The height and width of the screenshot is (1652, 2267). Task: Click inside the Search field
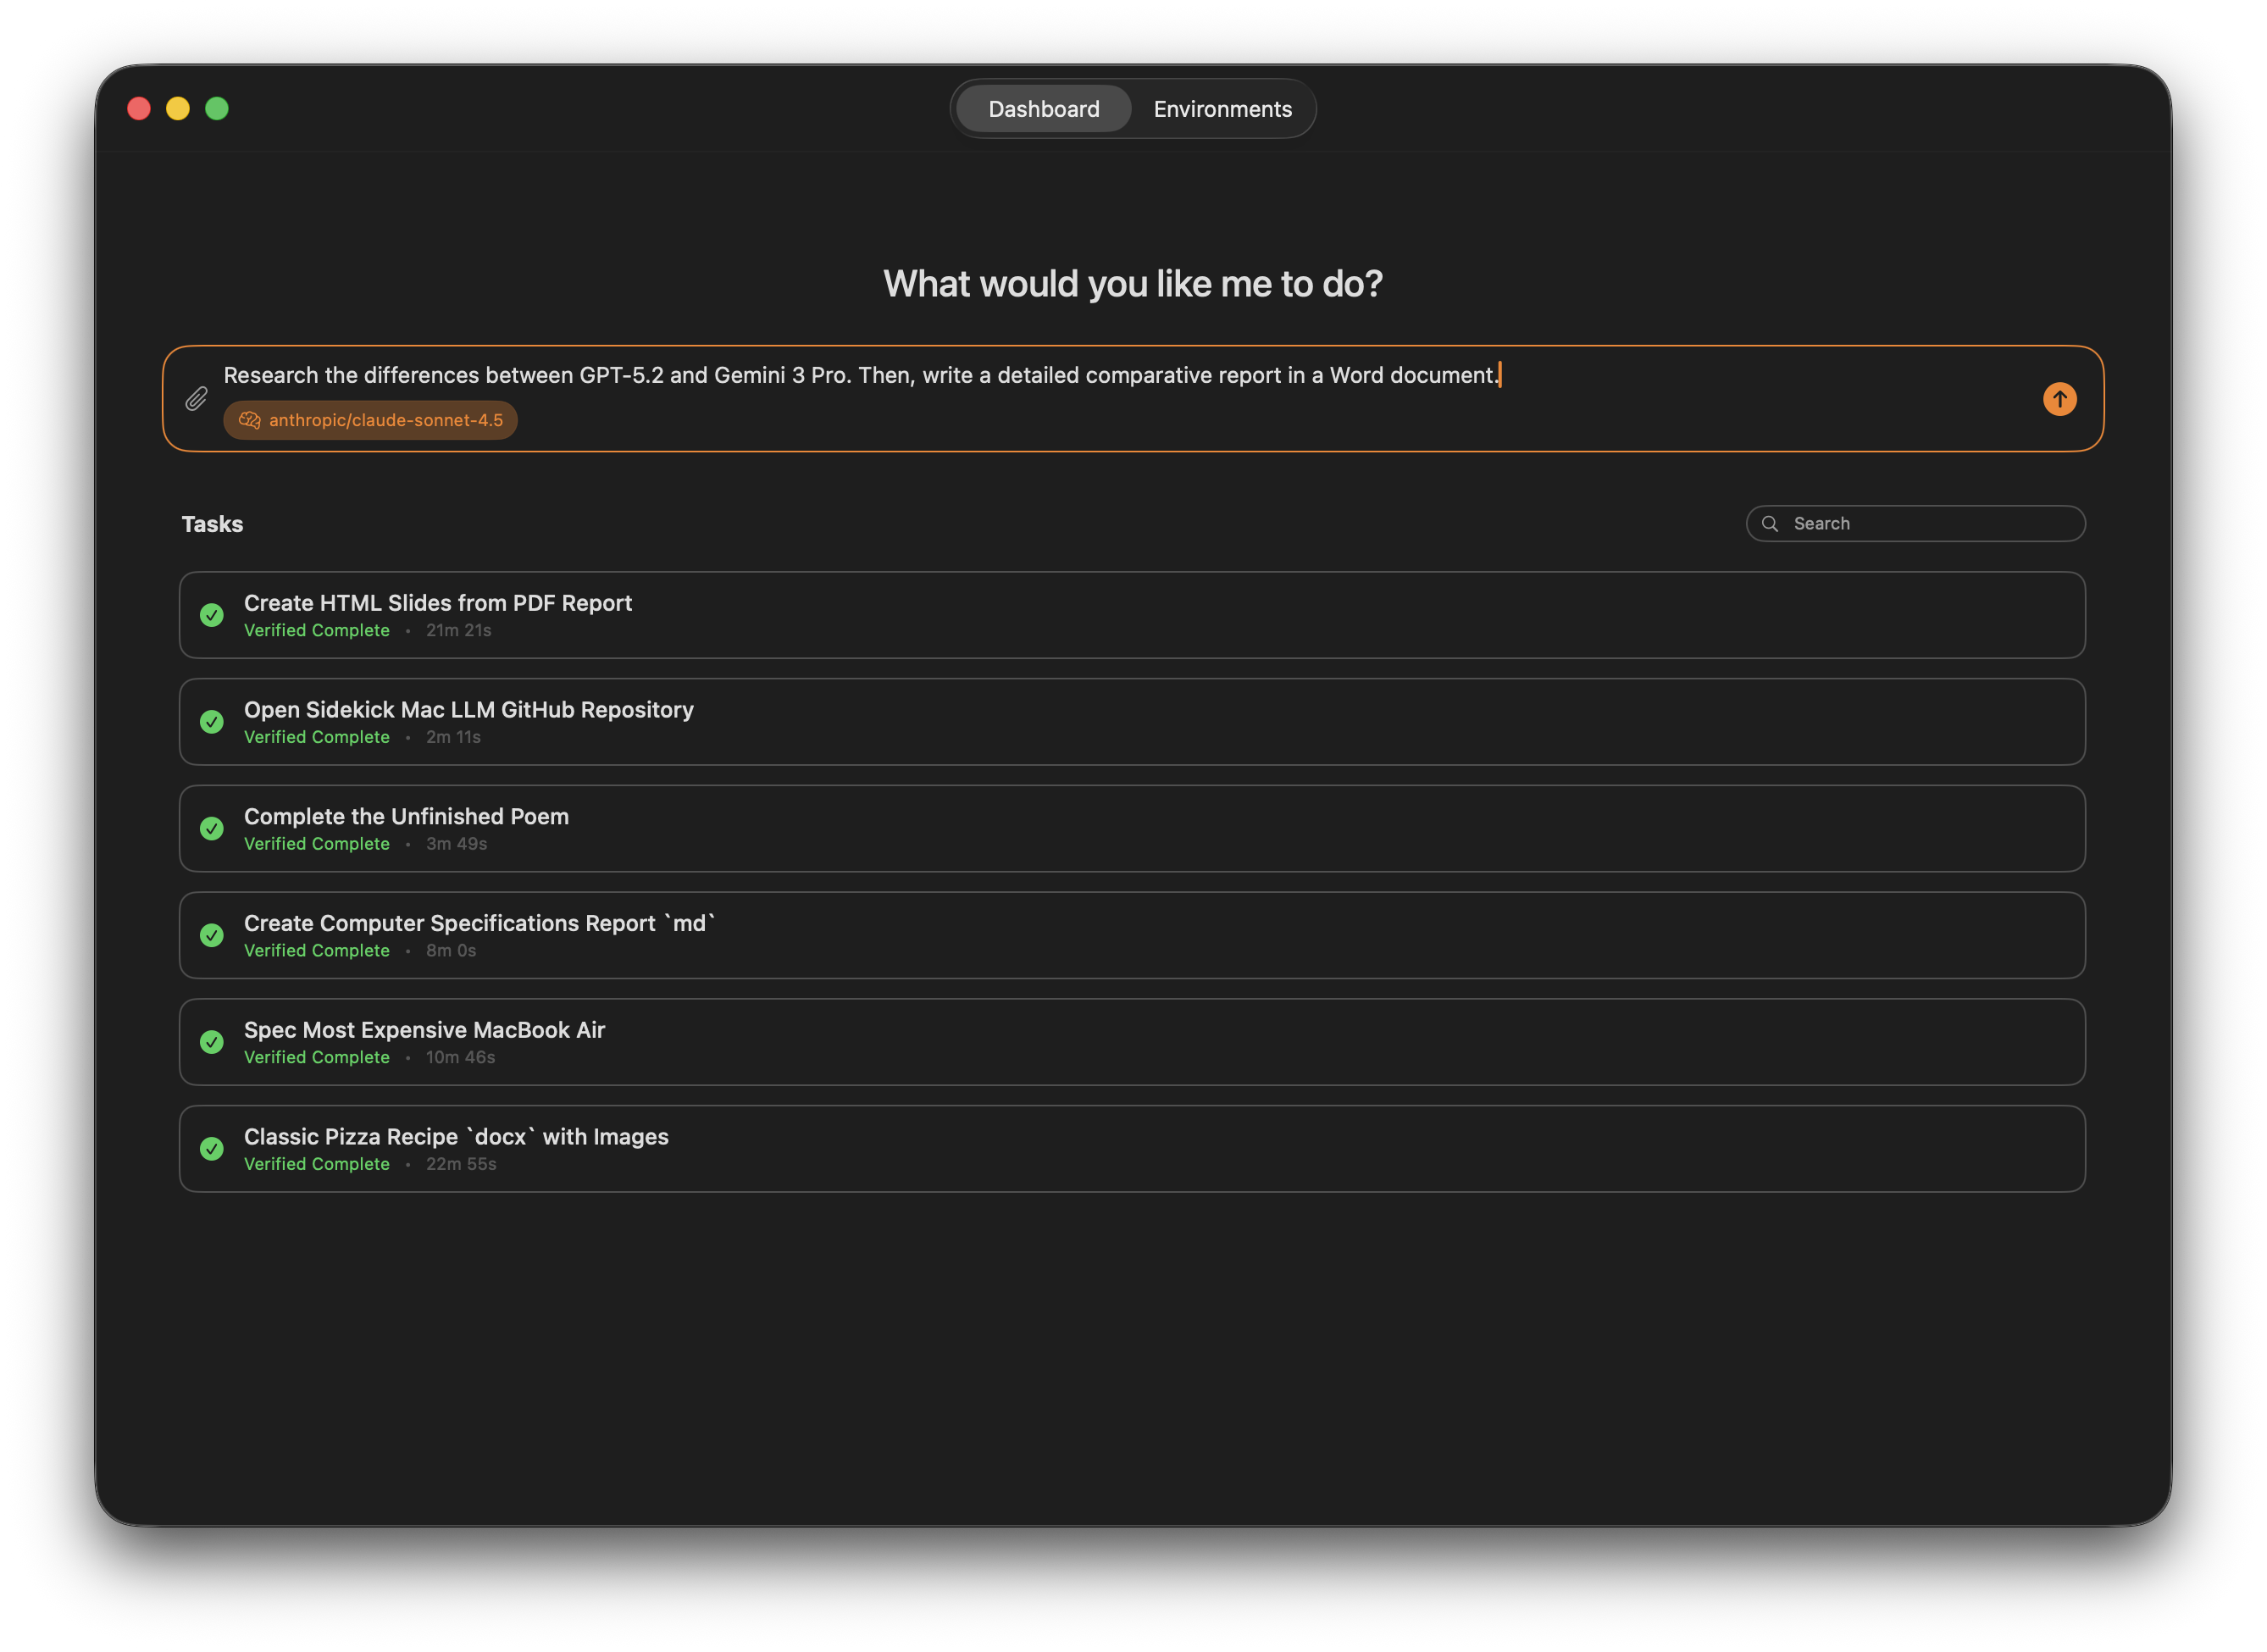[1915, 523]
